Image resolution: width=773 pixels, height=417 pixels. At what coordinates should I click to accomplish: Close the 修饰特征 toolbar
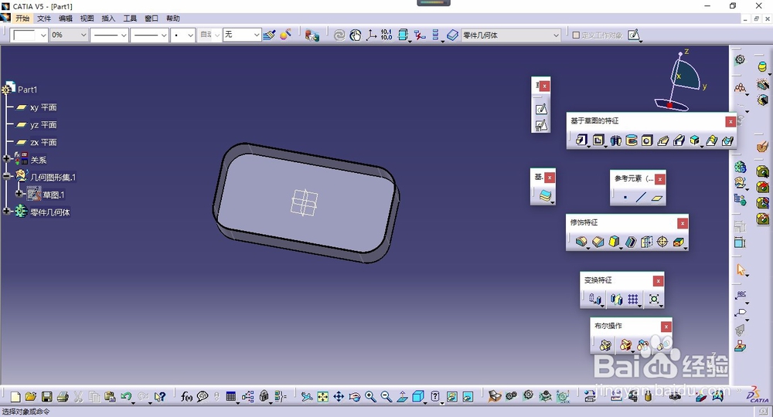click(683, 223)
